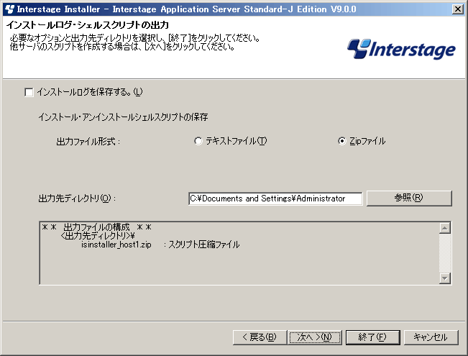Click the インストールログ・シェルスクリプトの出力 heading
Viewport: 468px width, 356px height.
[88, 24]
